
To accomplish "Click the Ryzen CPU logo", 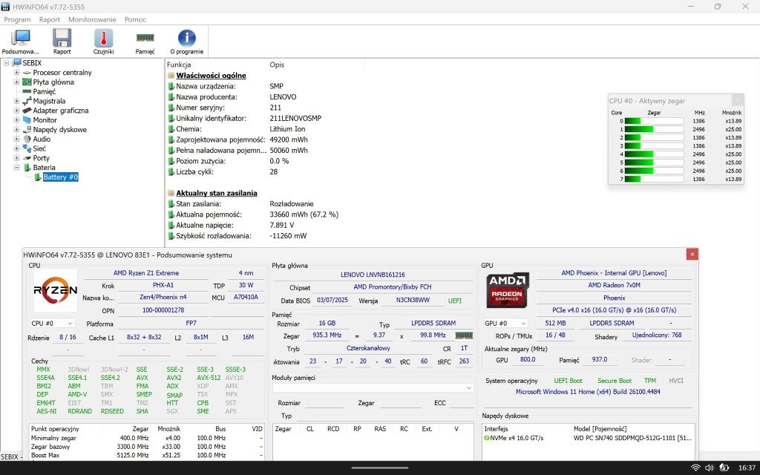I will coord(55,290).
